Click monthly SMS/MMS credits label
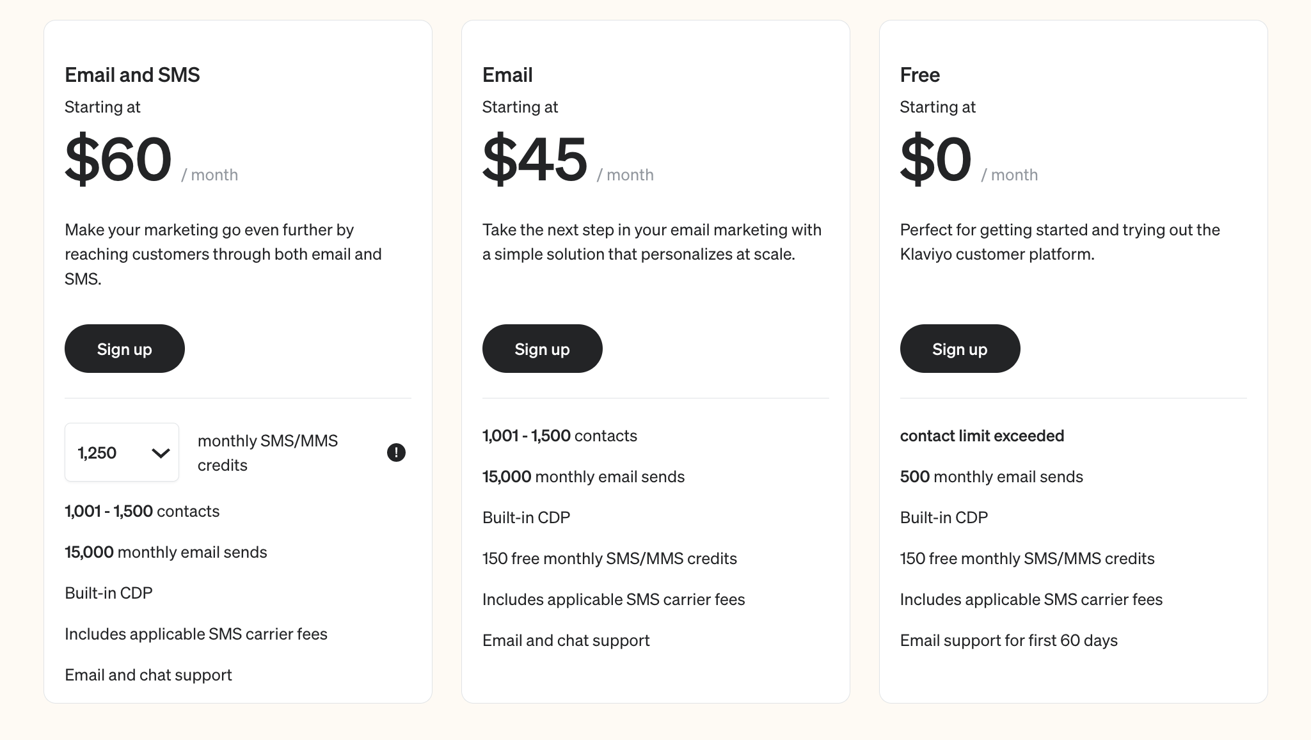 267,453
